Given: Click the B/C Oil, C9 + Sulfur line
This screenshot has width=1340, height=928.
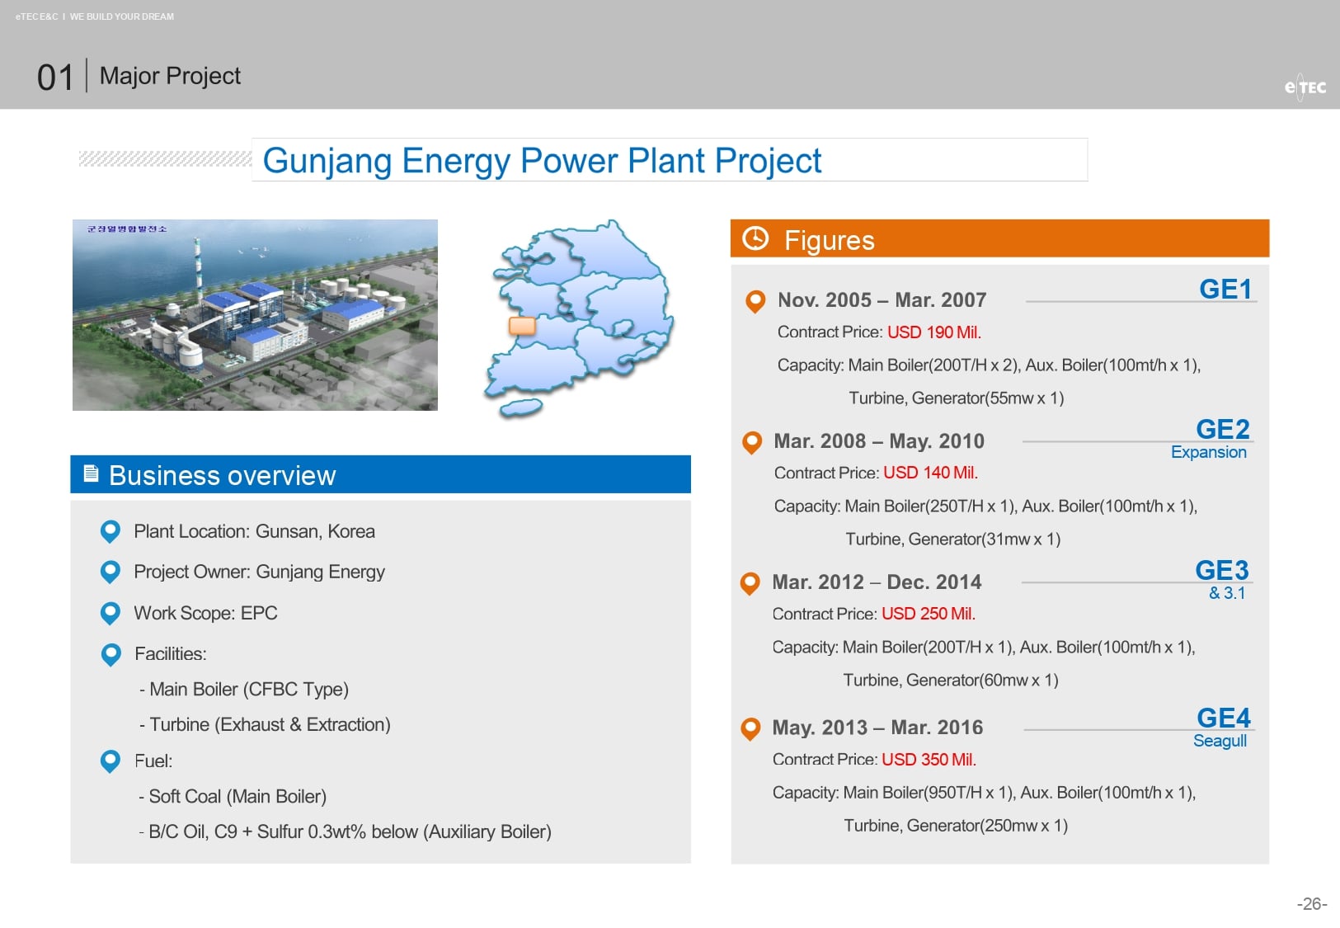Looking at the screenshot, I should pyautogui.click(x=345, y=832).
